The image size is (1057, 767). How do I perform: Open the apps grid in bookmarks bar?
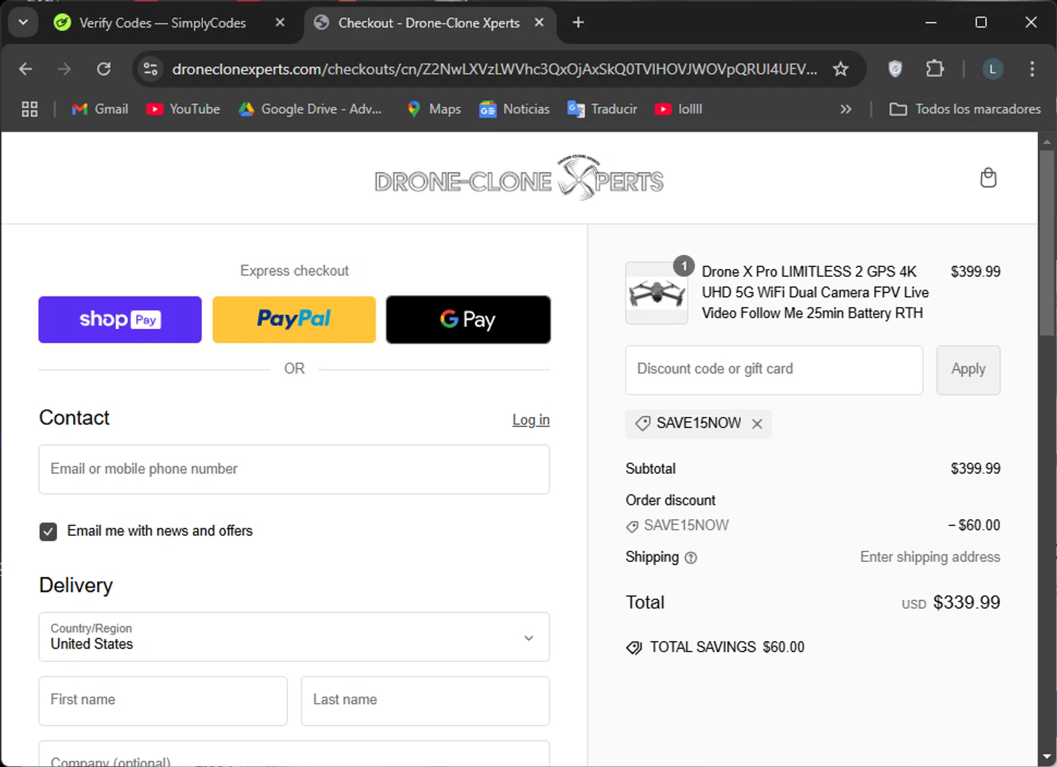(30, 109)
